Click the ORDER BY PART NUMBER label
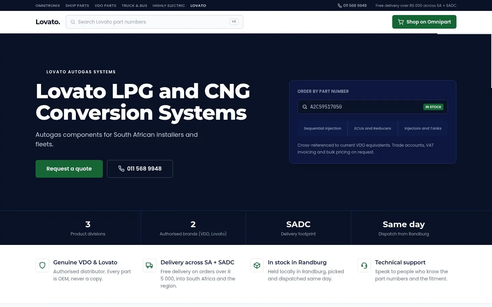 point(323,91)
